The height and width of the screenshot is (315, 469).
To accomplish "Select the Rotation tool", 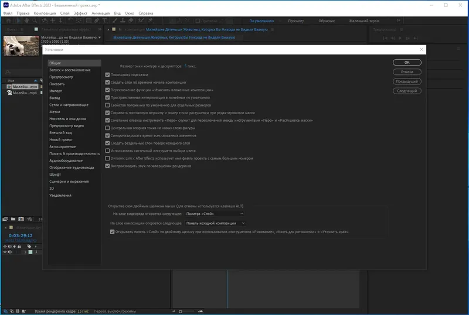I will [x=70, y=20].
